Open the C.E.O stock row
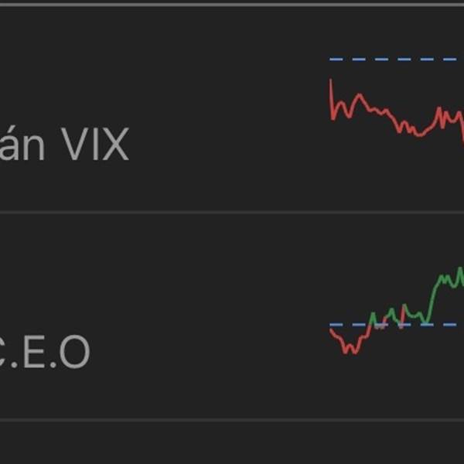 tap(232, 316)
